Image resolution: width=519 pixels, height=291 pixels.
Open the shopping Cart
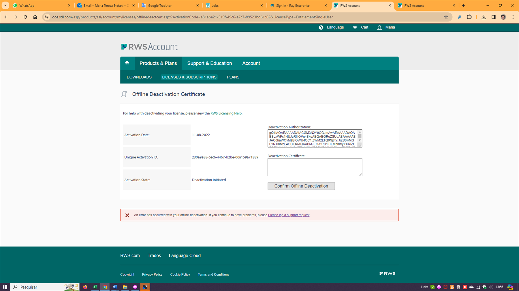[x=361, y=27]
